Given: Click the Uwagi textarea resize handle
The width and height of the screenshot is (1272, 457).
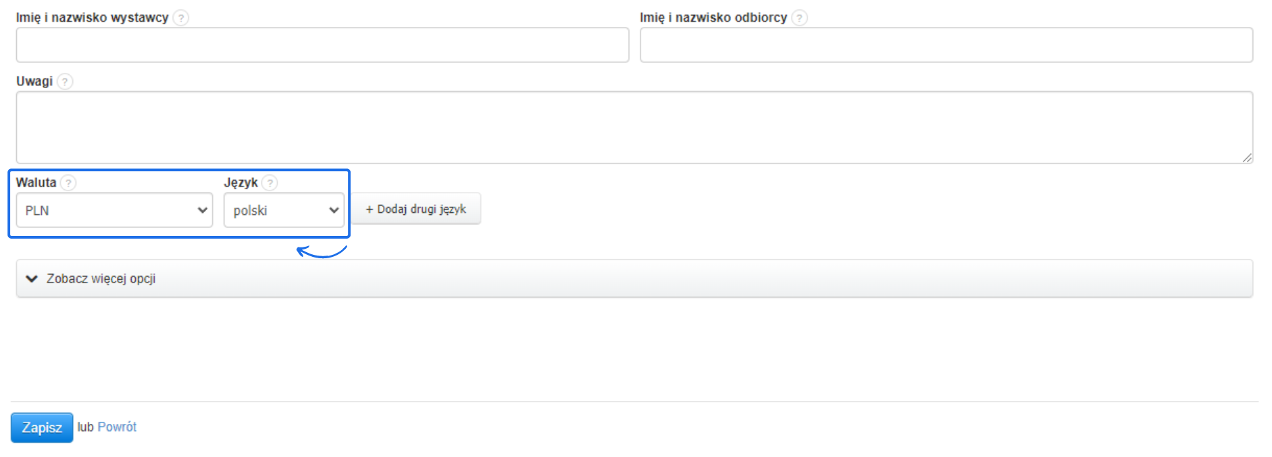Looking at the screenshot, I should pyautogui.click(x=1246, y=158).
